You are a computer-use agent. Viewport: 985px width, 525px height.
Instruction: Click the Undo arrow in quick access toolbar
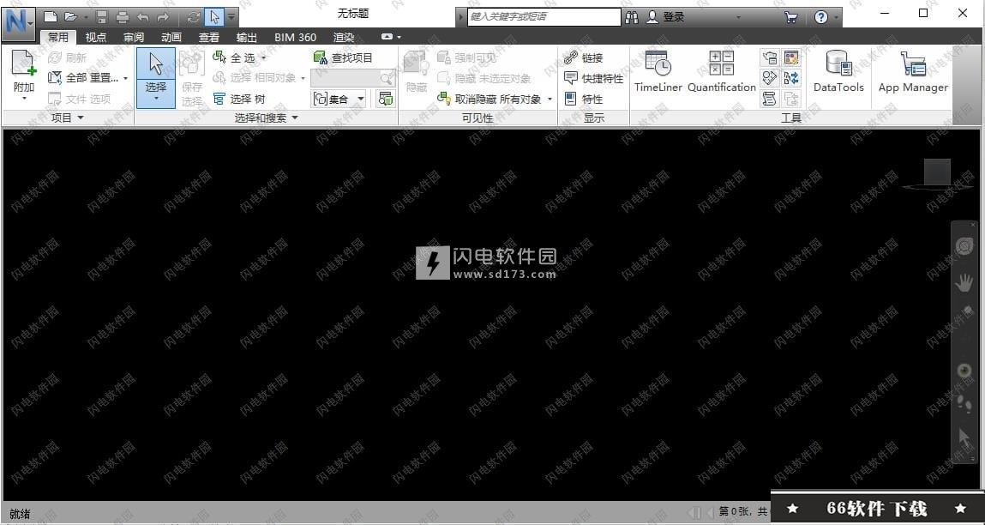tap(143, 17)
